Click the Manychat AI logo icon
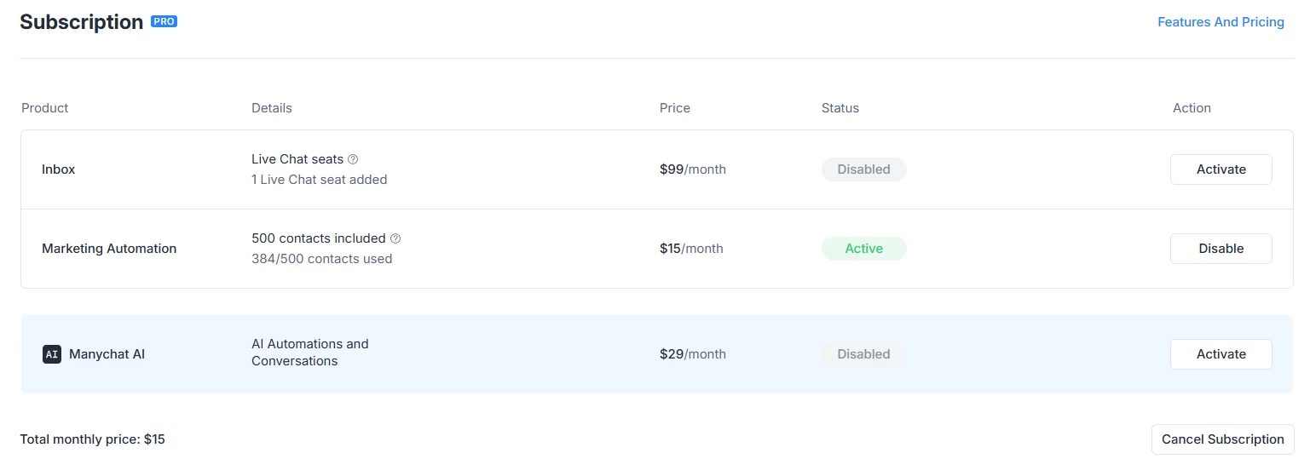This screenshot has width=1310, height=459. tap(52, 354)
